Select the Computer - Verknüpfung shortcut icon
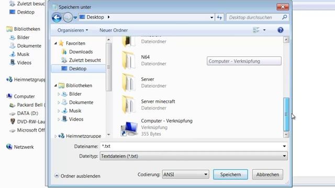This screenshot has height=188, width=335. click(129, 128)
